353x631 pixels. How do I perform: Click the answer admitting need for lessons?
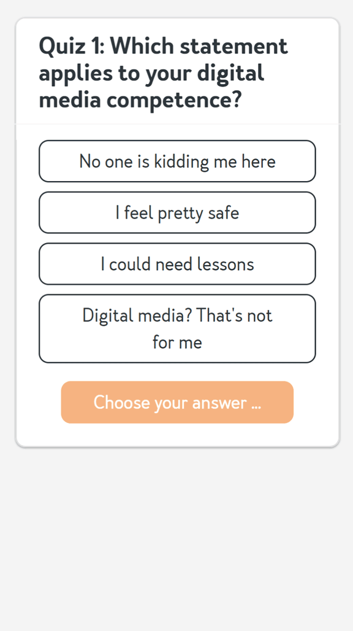(x=177, y=264)
